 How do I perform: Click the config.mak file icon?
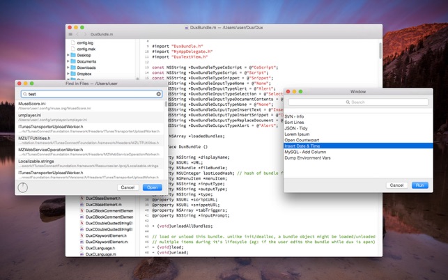(x=73, y=49)
